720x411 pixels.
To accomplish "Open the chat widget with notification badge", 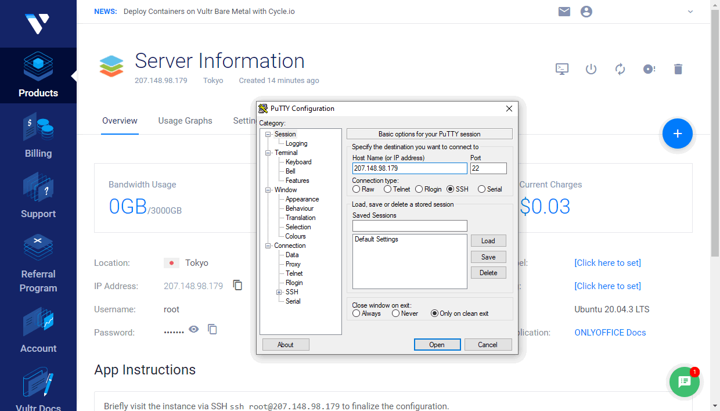I will [685, 381].
